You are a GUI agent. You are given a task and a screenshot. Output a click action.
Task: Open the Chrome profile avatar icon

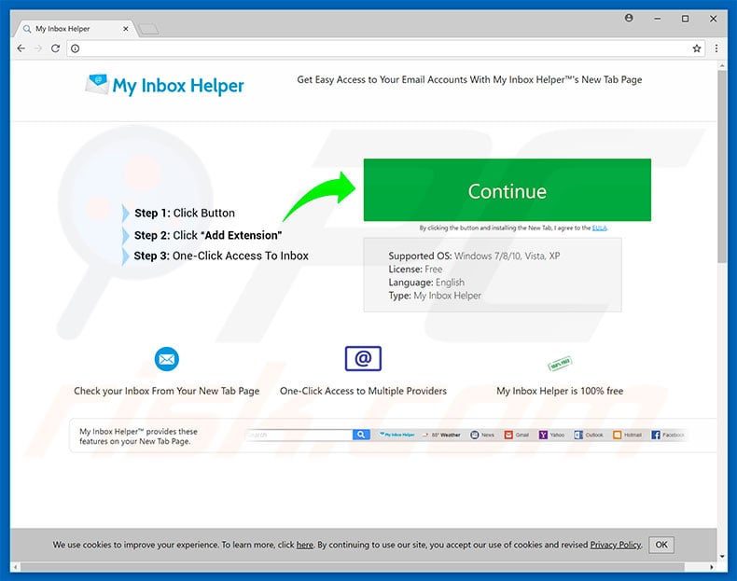pos(629,18)
